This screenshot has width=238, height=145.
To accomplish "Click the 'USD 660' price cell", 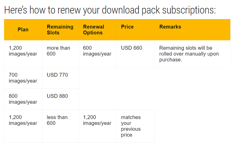I will coord(132,48).
